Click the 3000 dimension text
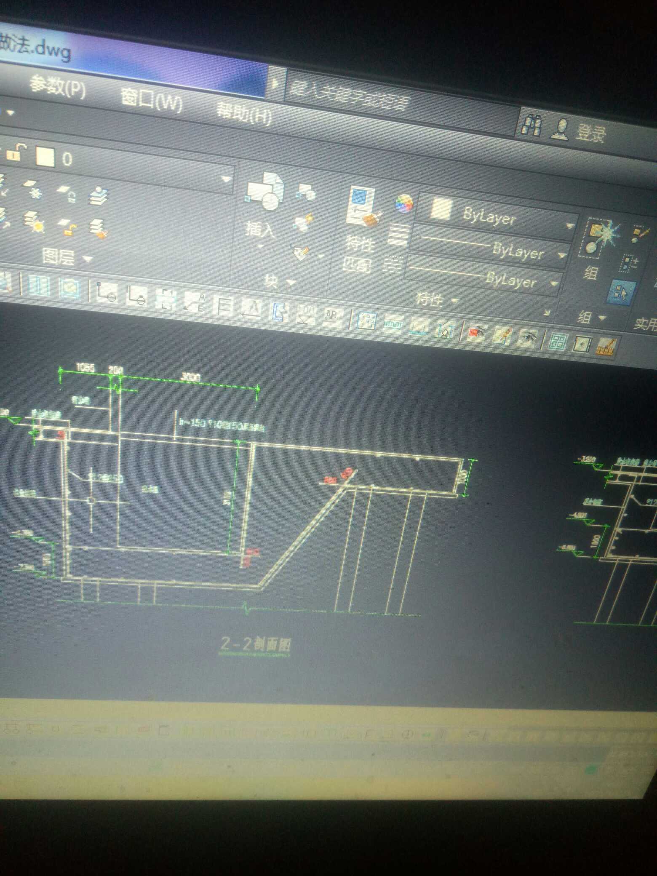This screenshot has width=657, height=876. tap(190, 377)
